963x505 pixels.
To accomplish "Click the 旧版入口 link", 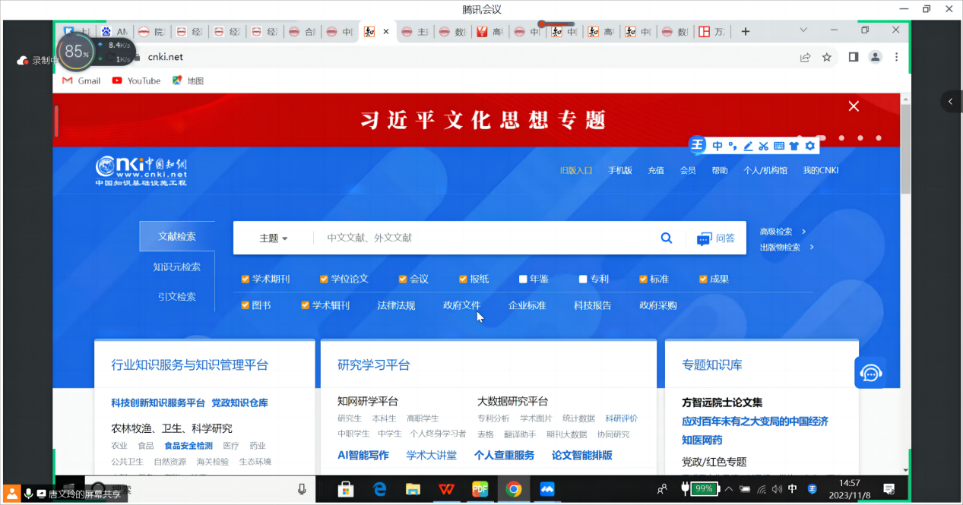I will (x=575, y=170).
